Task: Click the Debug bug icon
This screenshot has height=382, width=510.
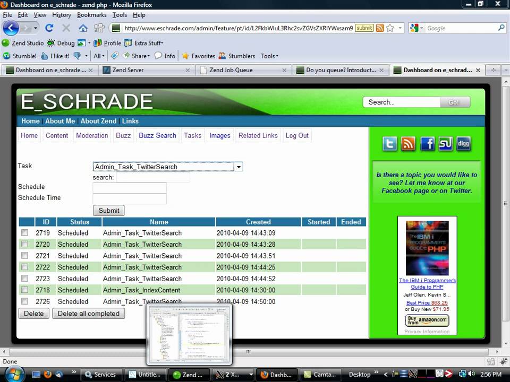Action: [x=50, y=43]
